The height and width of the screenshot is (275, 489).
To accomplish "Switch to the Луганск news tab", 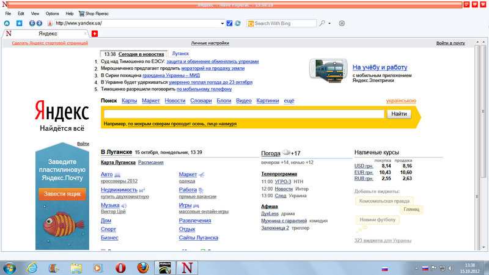I will click(x=180, y=54).
